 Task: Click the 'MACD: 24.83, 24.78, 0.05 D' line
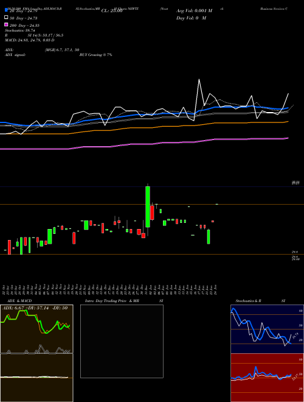coord(29,40)
